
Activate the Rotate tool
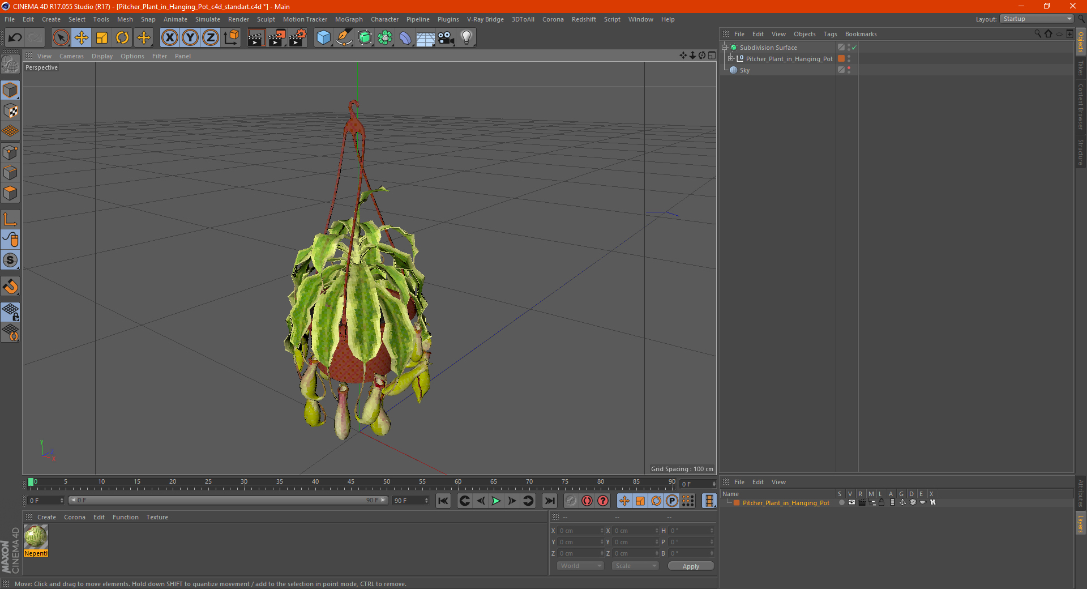122,38
